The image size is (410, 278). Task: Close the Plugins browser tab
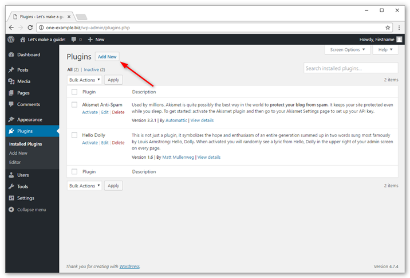(69, 17)
